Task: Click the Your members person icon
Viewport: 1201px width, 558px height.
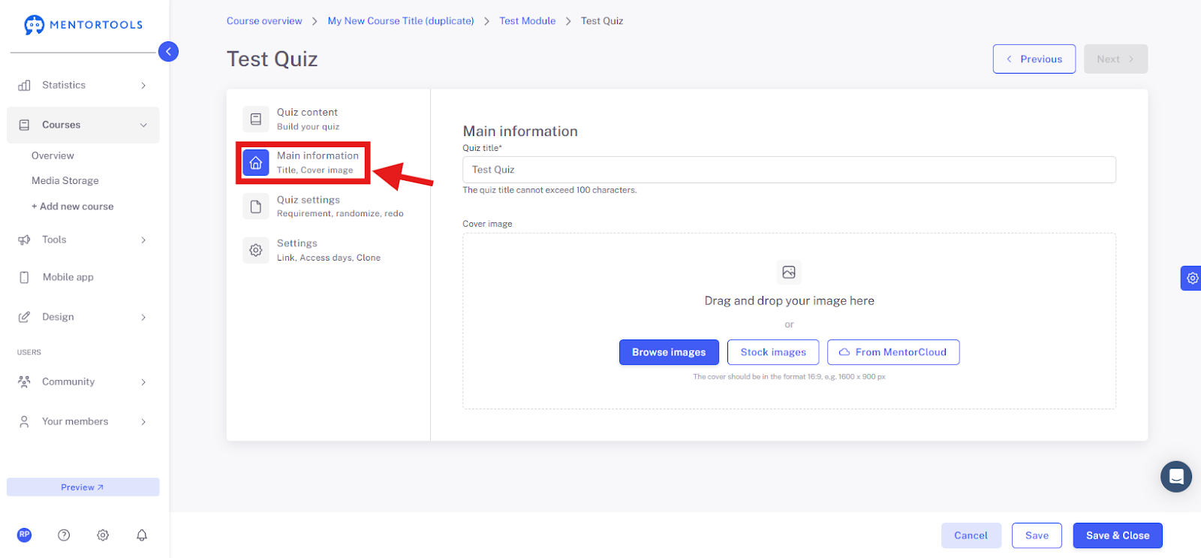Action: [24, 422]
